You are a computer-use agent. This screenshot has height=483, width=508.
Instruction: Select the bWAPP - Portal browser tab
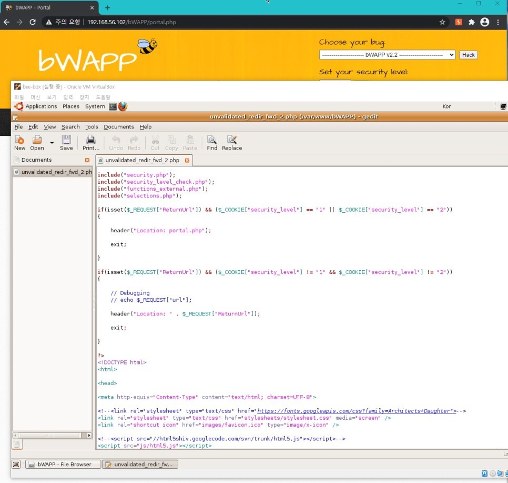click(48, 7)
